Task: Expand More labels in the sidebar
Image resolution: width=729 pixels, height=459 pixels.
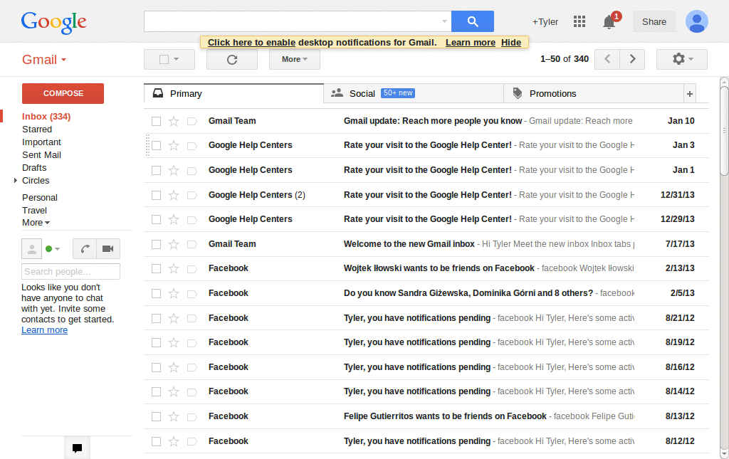Action: point(36,223)
